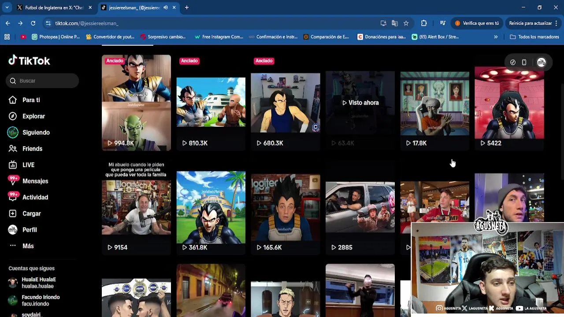Click the phone app icon near avatar

(x=524, y=63)
